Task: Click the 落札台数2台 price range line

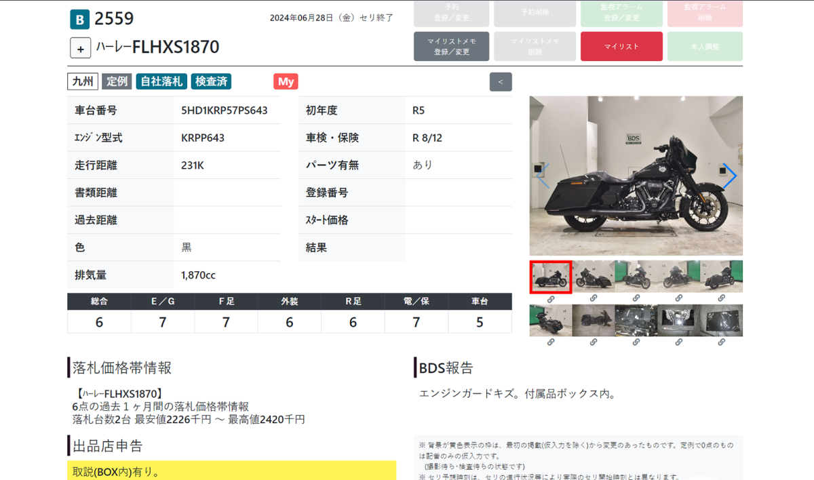Action: click(189, 420)
